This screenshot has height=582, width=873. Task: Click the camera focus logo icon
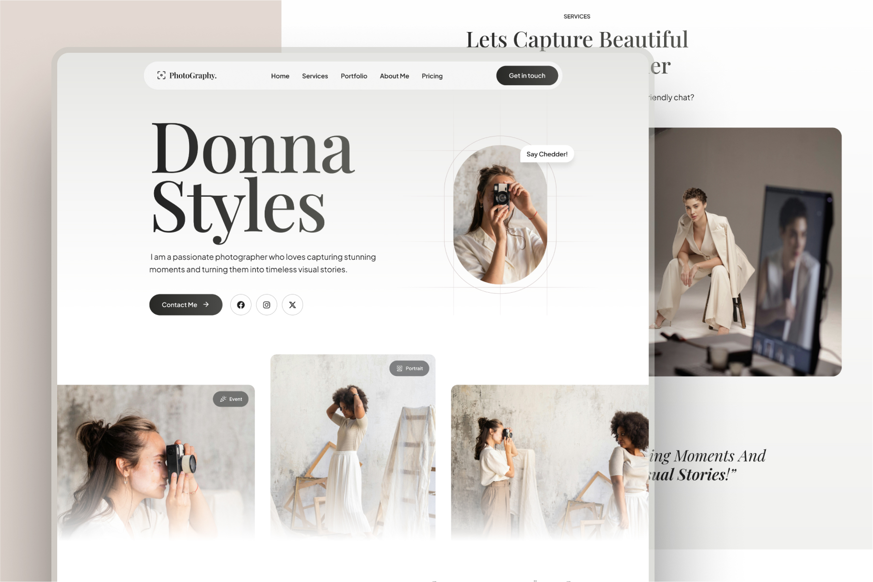click(x=161, y=76)
